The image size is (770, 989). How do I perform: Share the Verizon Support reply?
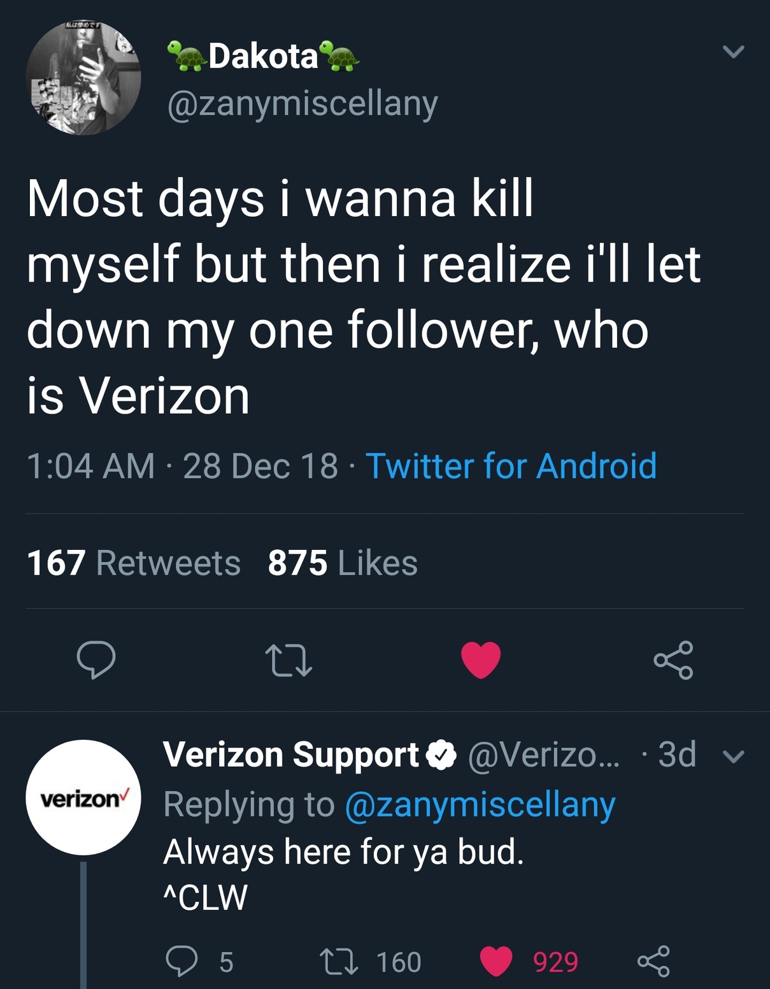coord(653,961)
